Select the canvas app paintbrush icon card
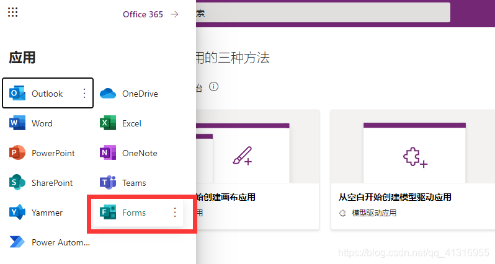The width and height of the screenshot is (495, 264). 257,170
